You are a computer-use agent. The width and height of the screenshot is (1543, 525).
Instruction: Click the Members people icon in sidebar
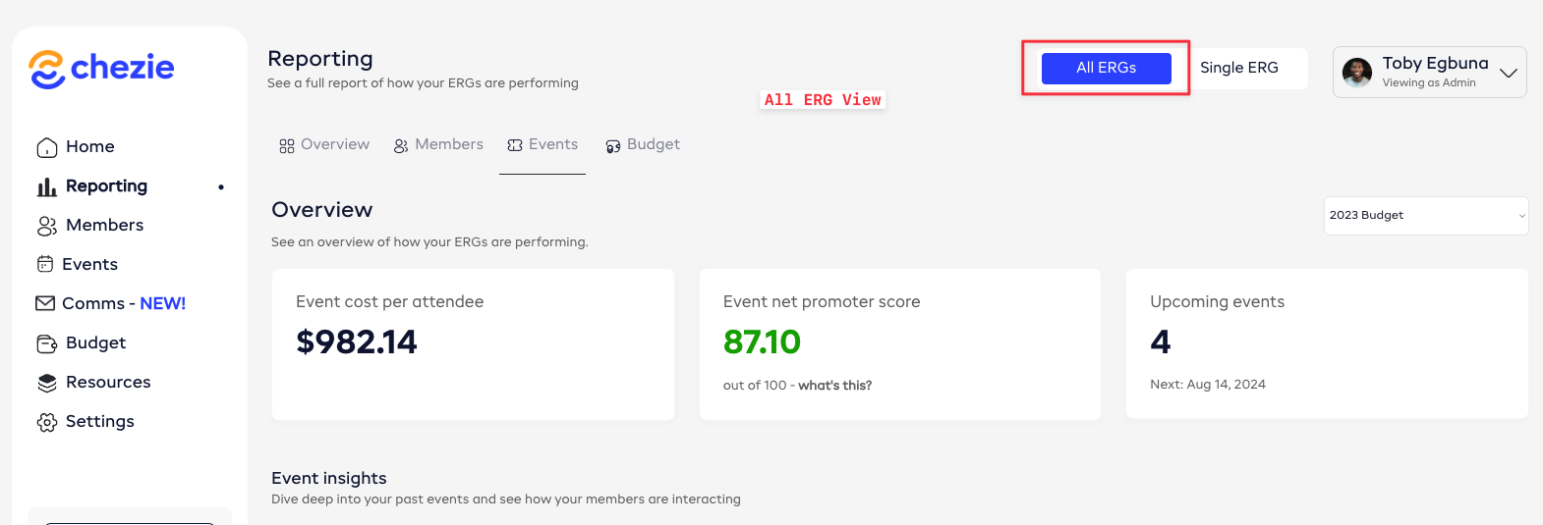tap(47, 226)
